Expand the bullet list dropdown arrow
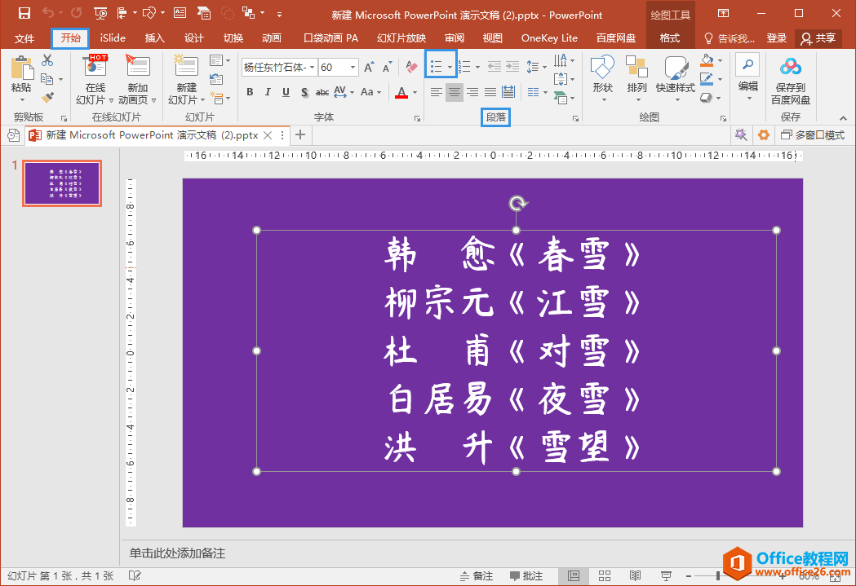Viewport: 856px width, 586px height. 450,68
